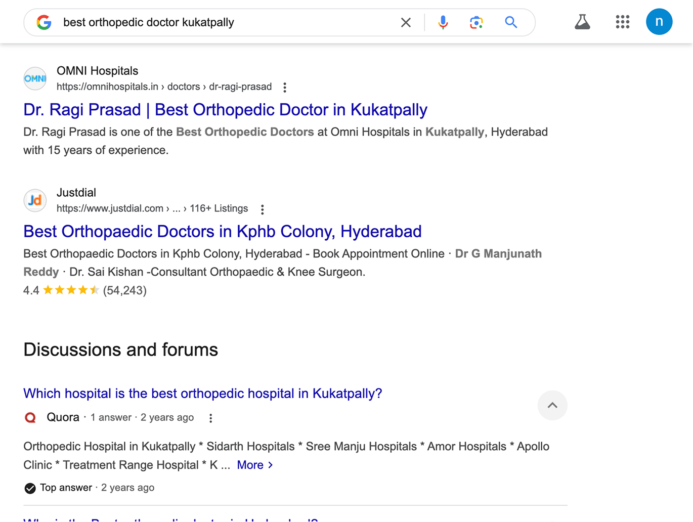This screenshot has height=522, width=693.
Task: Click the 'Quora' source label
Action: pyautogui.click(x=63, y=417)
